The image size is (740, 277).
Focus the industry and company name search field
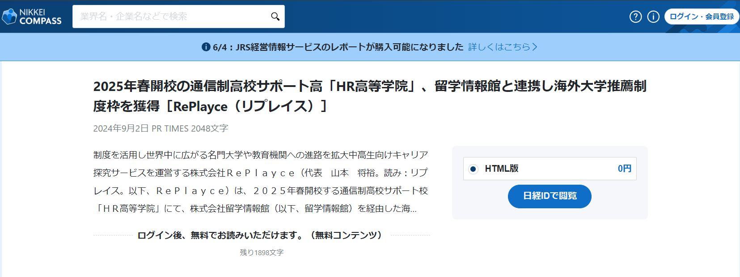click(178, 17)
